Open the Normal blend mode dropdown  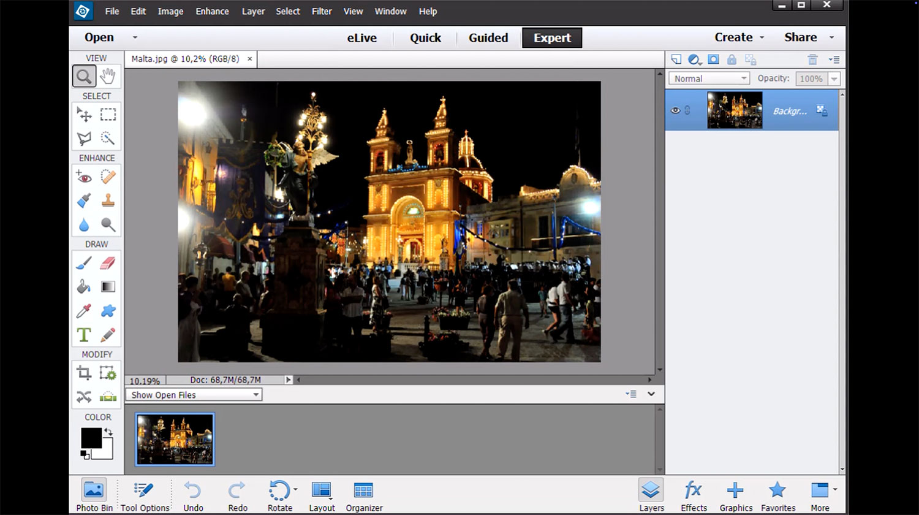tap(709, 78)
